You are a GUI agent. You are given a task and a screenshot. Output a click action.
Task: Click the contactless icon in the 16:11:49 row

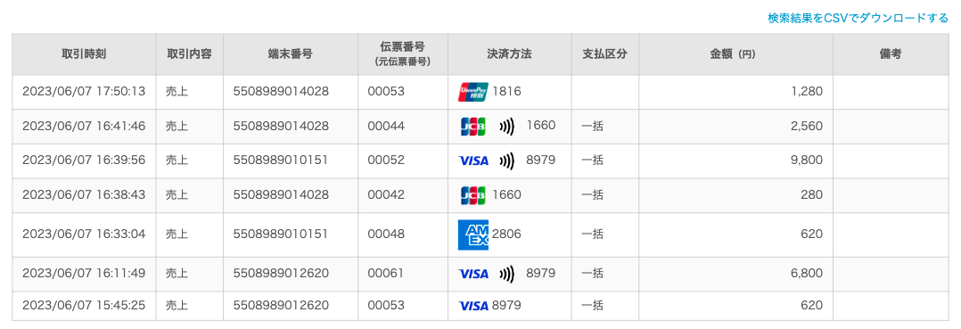[506, 273]
